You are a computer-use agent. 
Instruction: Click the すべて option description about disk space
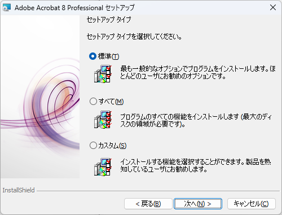196,120
